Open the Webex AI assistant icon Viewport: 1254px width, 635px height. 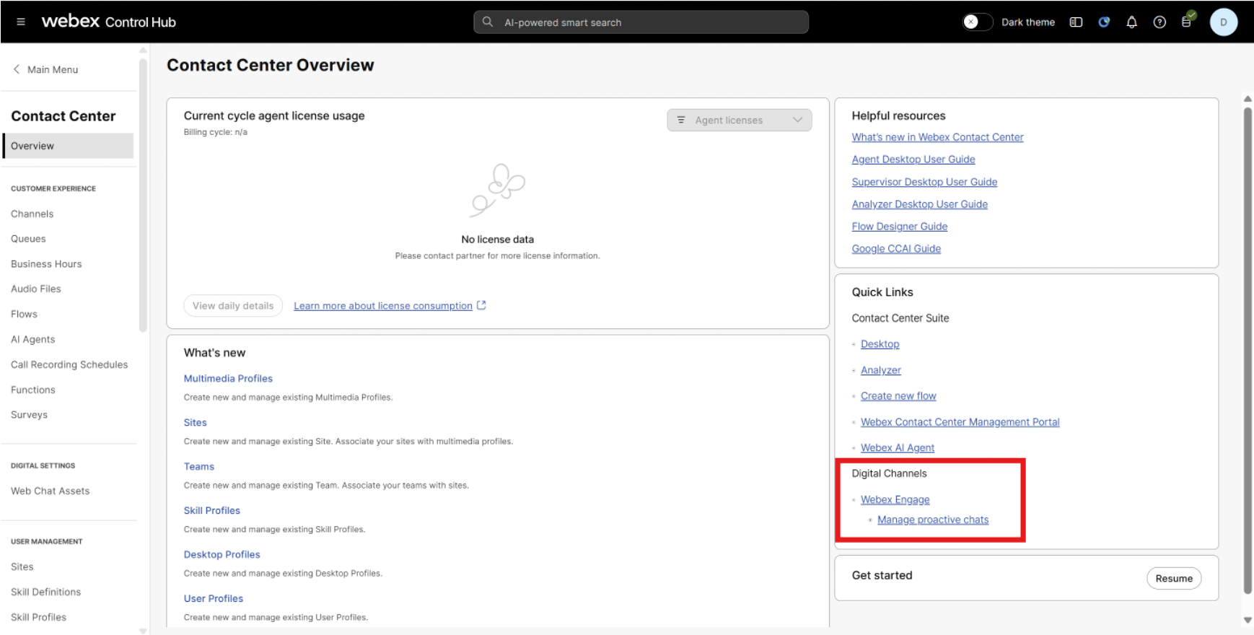(1104, 22)
